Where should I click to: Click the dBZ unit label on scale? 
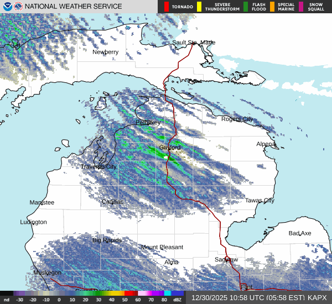(x=178, y=300)
